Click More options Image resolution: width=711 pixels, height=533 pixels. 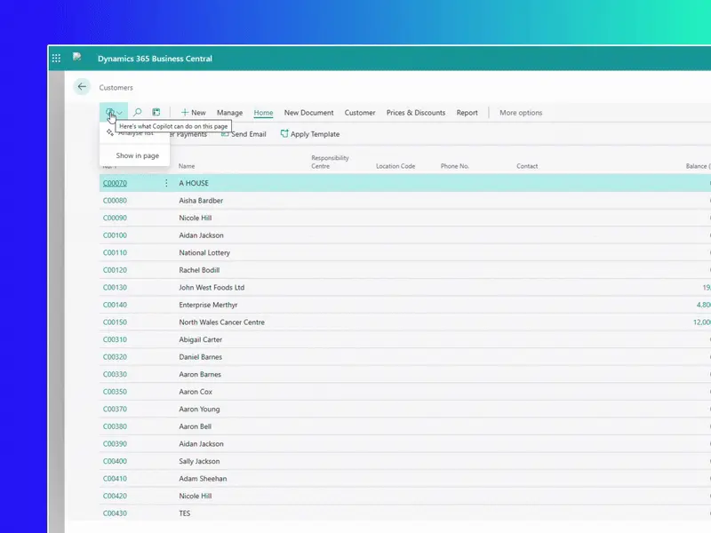click(521, 113)
